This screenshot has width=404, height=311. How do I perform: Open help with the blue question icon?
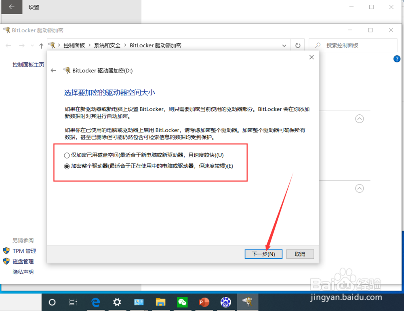tap(397, 59)
